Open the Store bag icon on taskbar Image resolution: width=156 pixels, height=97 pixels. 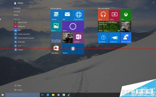coord(58,95)
